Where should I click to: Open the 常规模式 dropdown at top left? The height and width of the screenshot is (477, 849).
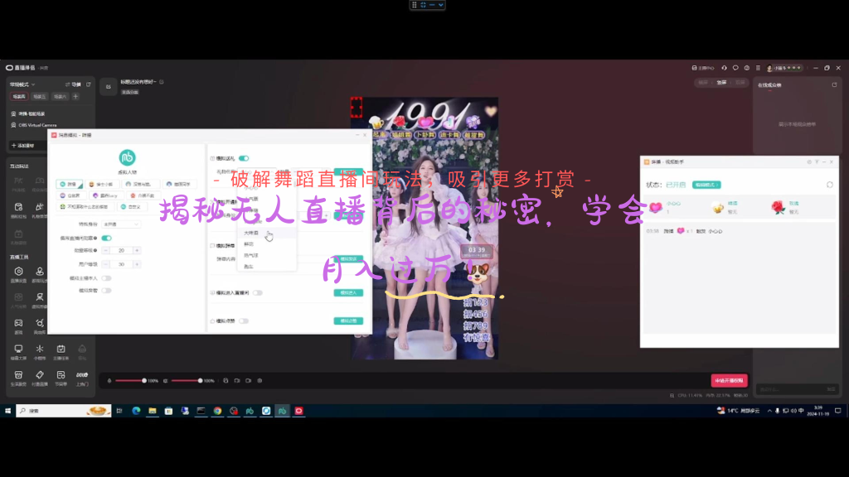[x=21, y=83]
